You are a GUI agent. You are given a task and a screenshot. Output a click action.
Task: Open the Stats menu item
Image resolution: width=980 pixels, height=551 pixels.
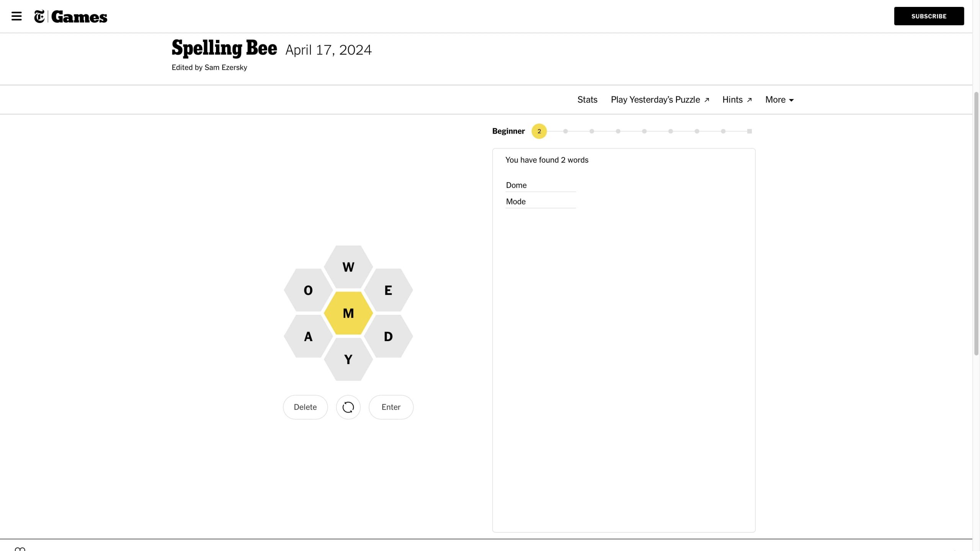tap(587, 100)
